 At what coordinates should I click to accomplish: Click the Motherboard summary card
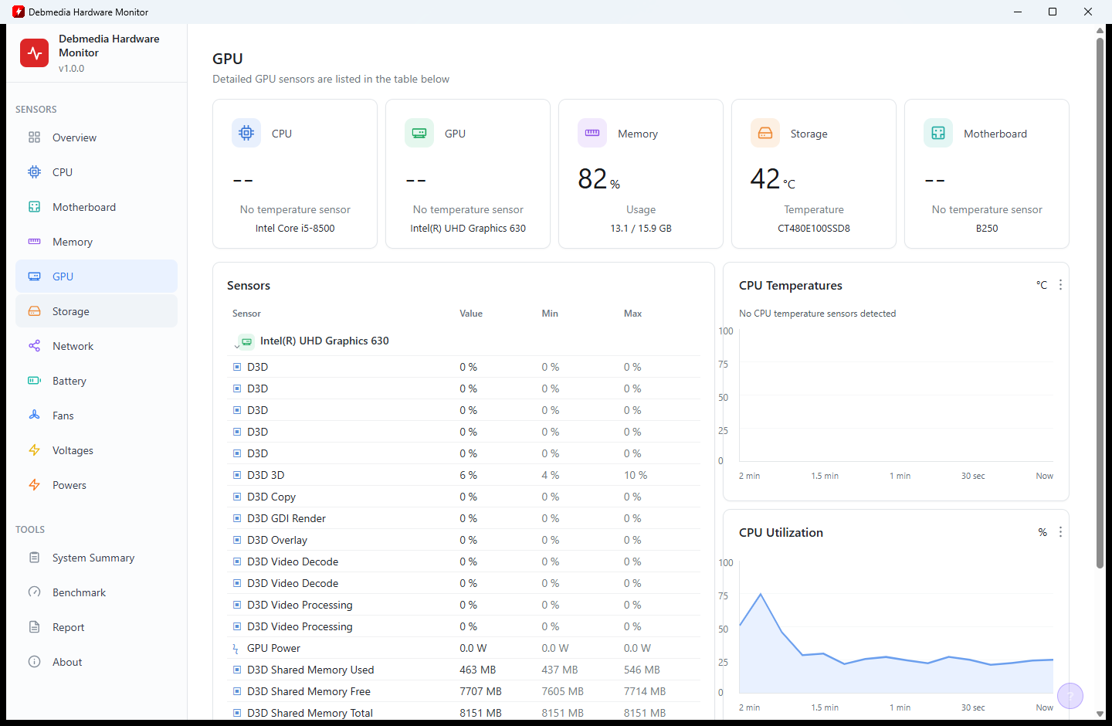pos(987,174)
